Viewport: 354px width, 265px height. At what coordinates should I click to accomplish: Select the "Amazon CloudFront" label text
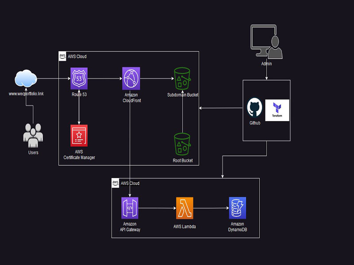pos(131,98)
